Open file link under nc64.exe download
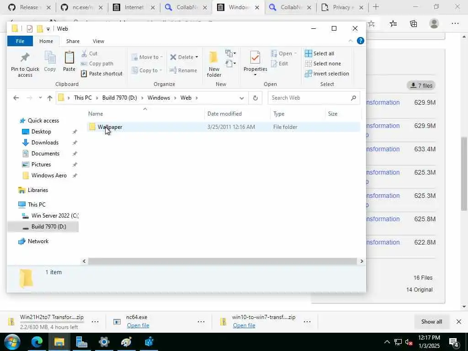Screen dimensions: 468x351 (x=138, y=325)
